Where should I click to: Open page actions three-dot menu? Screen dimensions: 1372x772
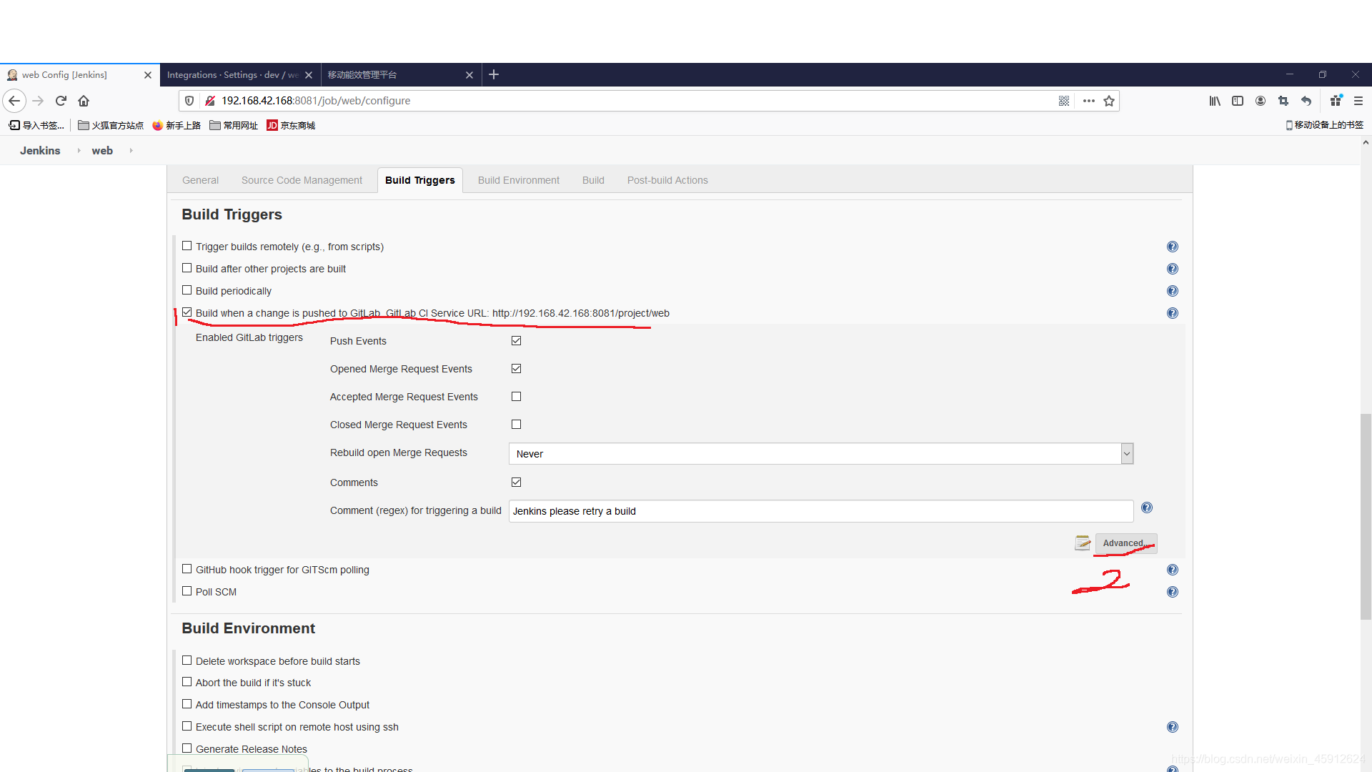pos(1088,101)
